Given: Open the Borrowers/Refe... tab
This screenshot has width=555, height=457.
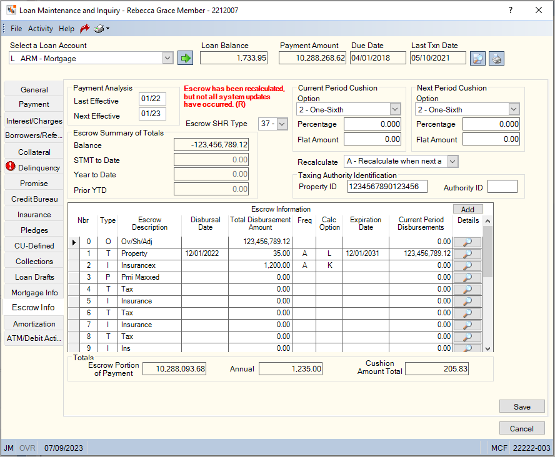Looking at the screenshot, I should click(34, 135).
